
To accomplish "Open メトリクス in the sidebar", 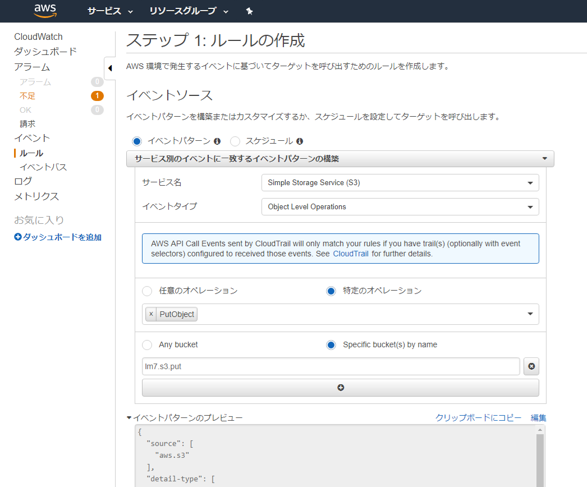I will click(36, 196).
